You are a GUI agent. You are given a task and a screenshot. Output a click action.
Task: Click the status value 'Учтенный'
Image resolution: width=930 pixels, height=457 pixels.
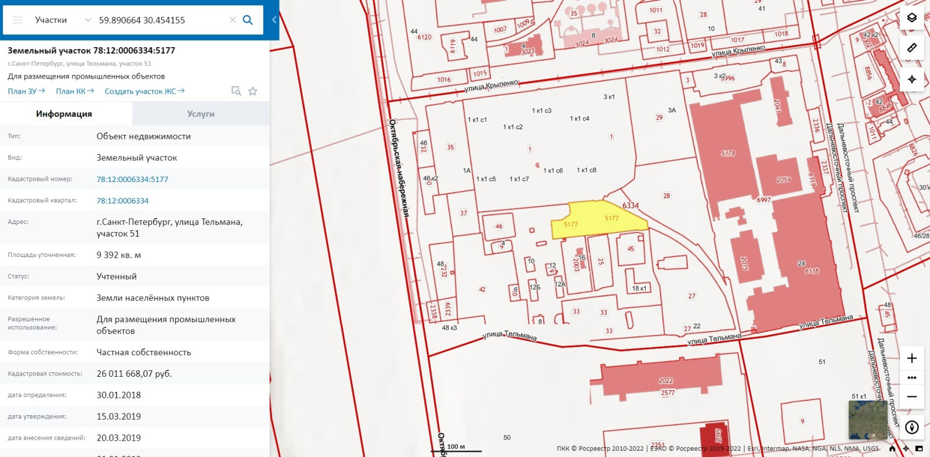tap(116, 276)
